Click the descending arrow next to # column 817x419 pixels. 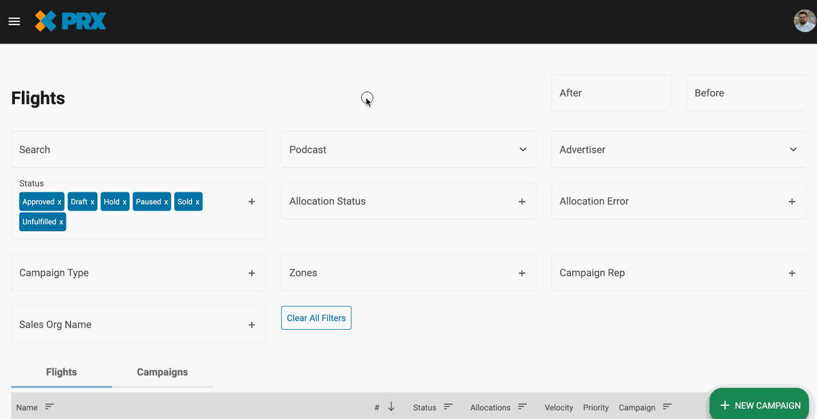(391, 406)
